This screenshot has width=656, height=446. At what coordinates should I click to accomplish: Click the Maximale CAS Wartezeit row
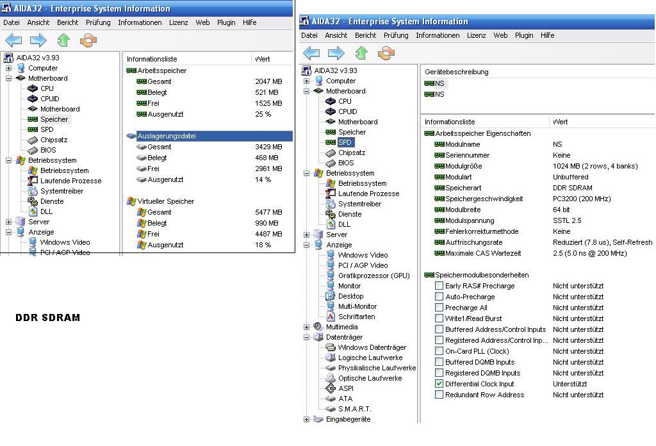point(538,253)
